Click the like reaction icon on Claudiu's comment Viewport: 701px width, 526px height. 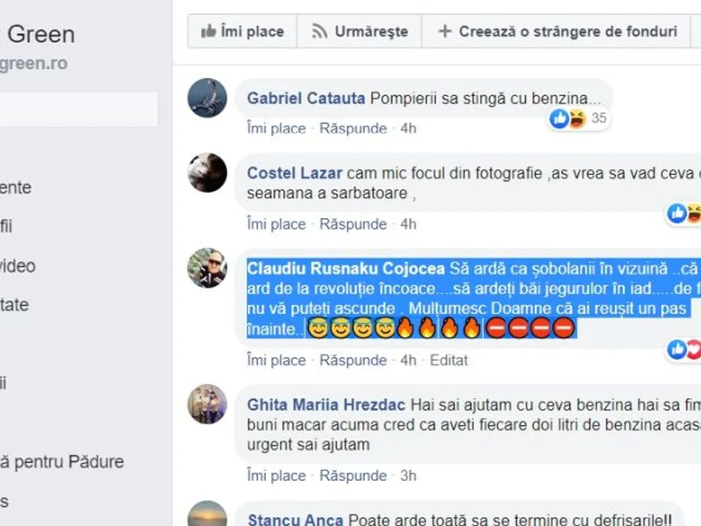(677, 349)
